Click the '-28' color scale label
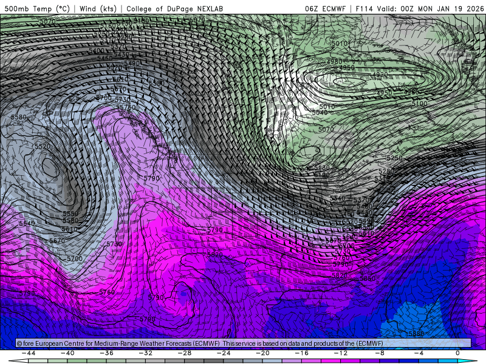Viewport: 486px width, 364px height. [185, 353]
